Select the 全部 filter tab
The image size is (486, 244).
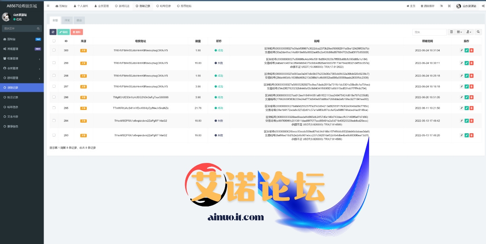click(55, 20)
